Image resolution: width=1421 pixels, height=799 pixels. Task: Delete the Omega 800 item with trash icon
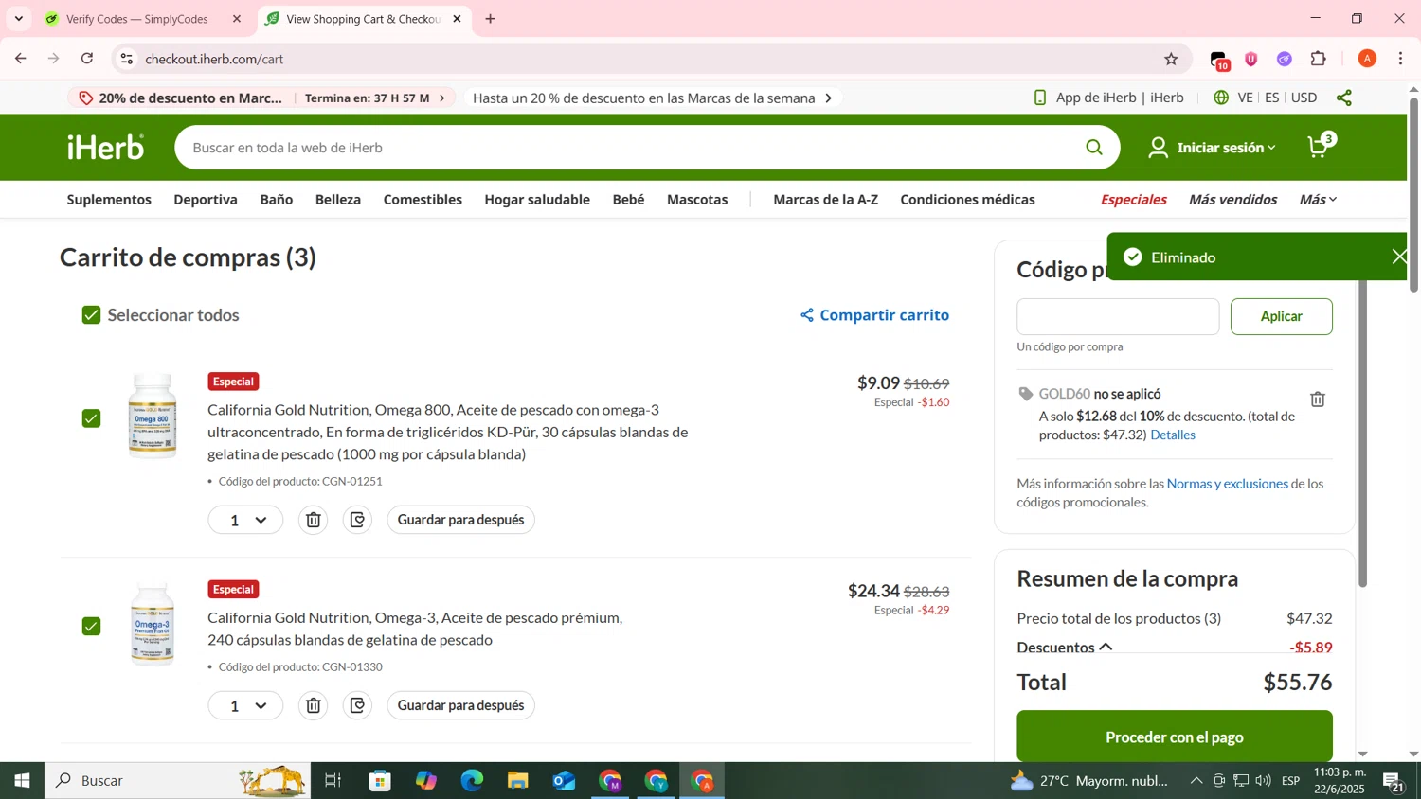pos(314,520)
